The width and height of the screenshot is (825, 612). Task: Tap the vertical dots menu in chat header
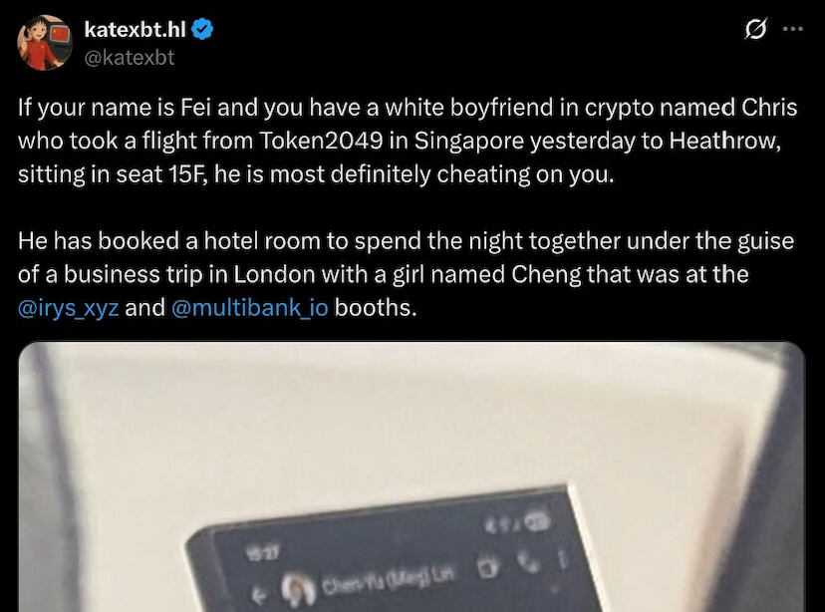click(562, 559)
